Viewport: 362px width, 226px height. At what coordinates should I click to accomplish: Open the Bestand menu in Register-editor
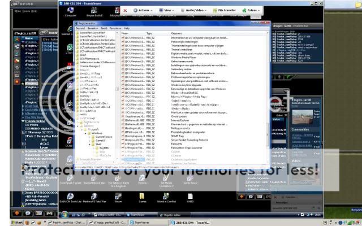point(80,28)
